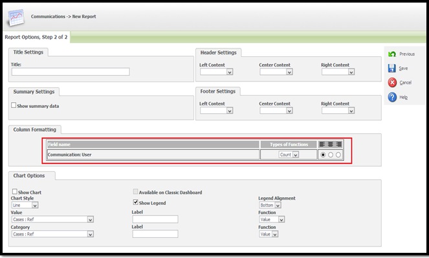The width and height of the screenshot is (429, 258).
Task: Open the Category Cases : Ref dropdown
Action: tap(52, 234)
